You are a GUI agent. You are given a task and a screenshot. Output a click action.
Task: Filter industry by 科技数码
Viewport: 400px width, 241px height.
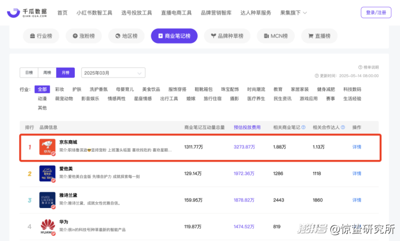coord(352,89)
